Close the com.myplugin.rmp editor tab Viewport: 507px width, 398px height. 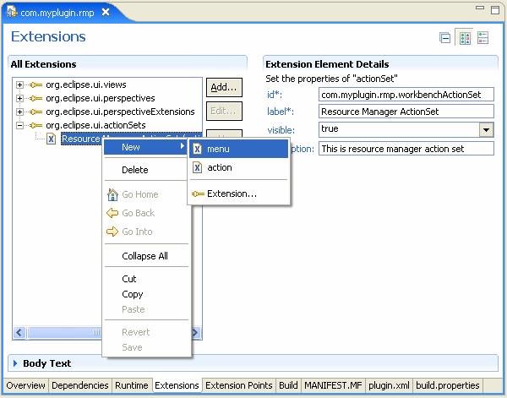(x=106, y=13)
